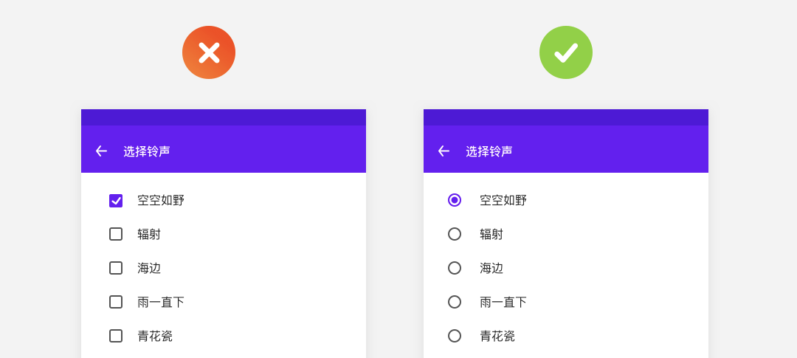Click the 辐射 label in the radio list
797x358 pixels.
point(491,235)
